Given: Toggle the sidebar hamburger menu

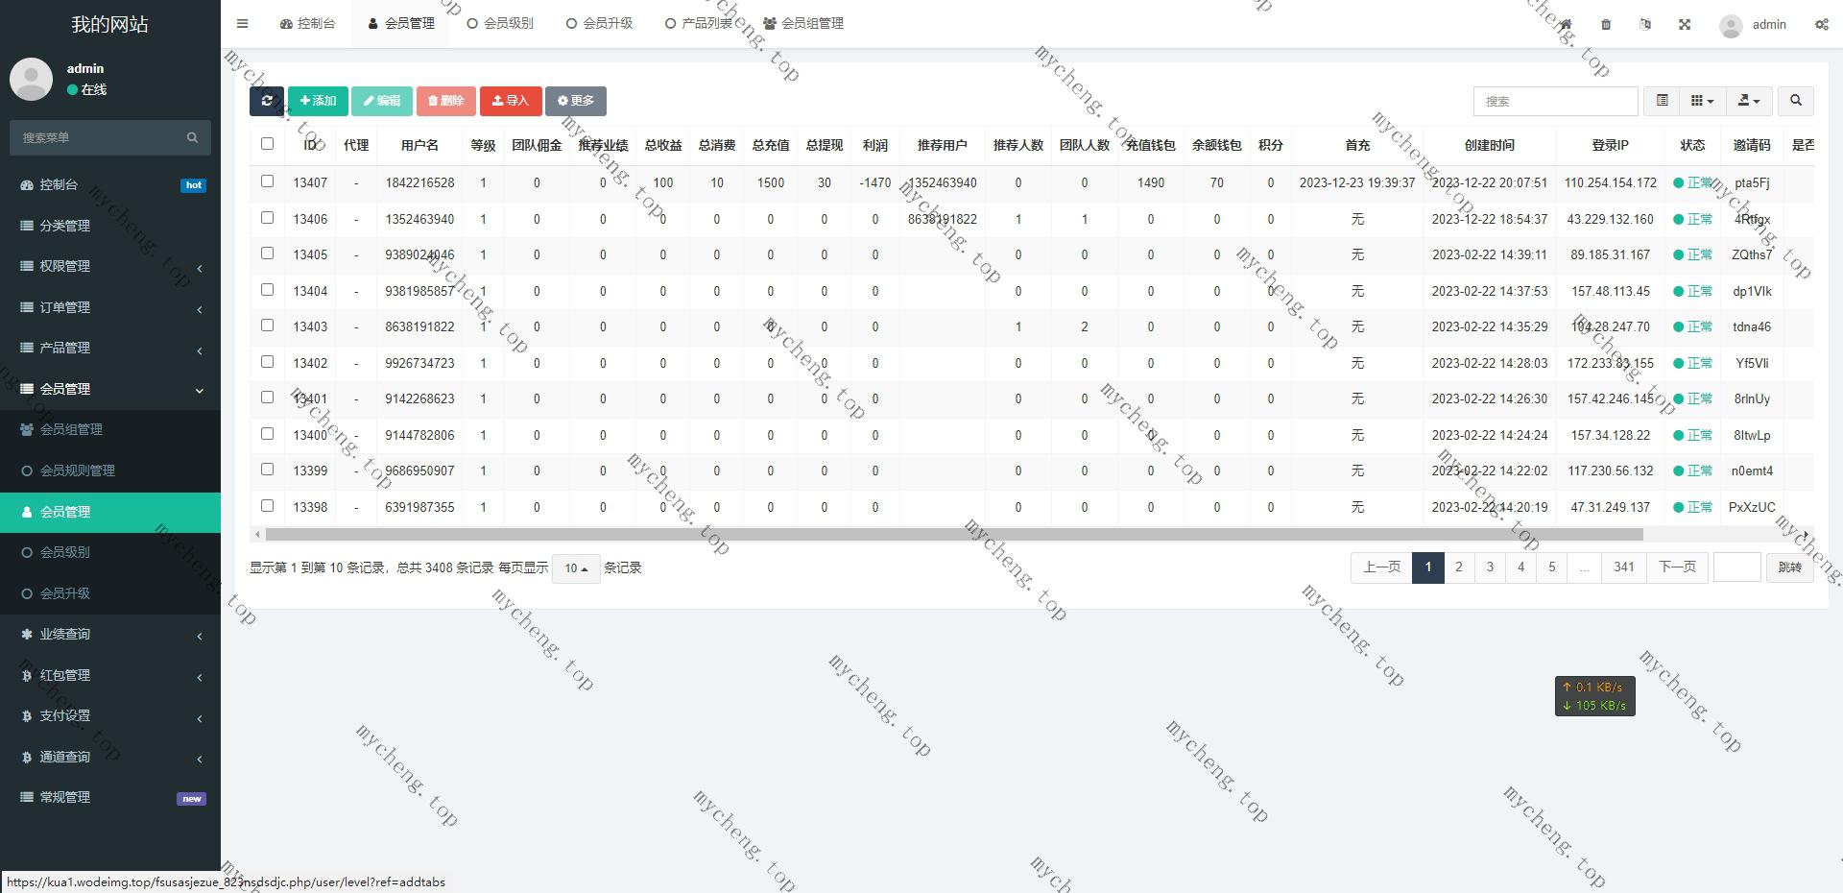Looking at the screenshot, I should [242, 24].
